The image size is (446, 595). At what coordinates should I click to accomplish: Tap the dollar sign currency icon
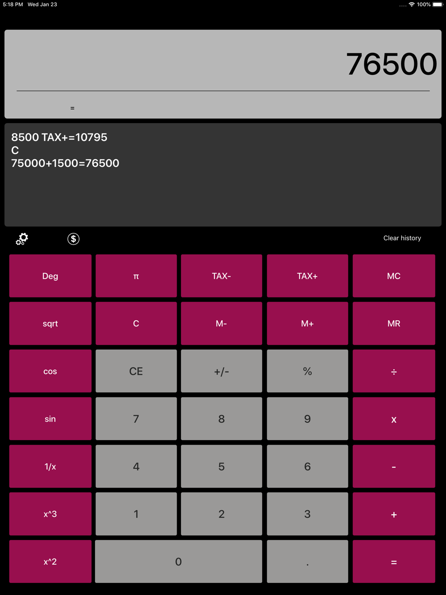(x=74, y=239)
